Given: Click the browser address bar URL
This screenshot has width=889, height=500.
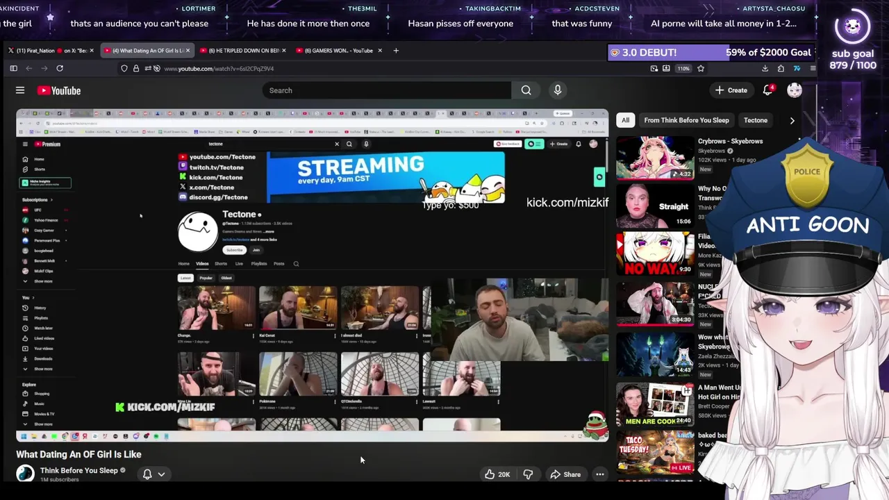Looking at the screenshot, I should 219,68.
